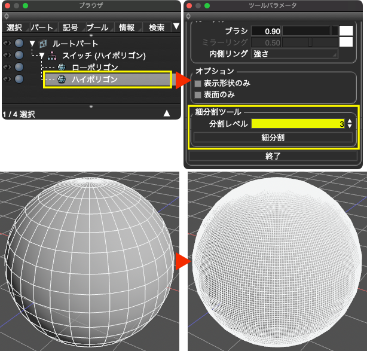
Task: Select the ハイポリゴン mesh globe icon
Action: point(61,79)
